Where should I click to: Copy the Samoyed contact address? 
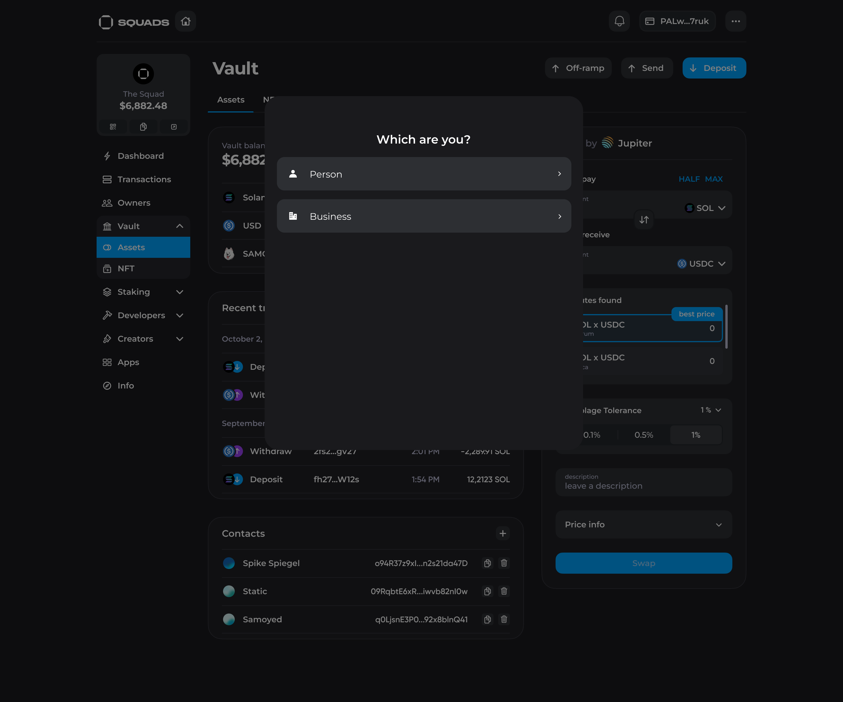pyautogui.click(x=487, y=619)
